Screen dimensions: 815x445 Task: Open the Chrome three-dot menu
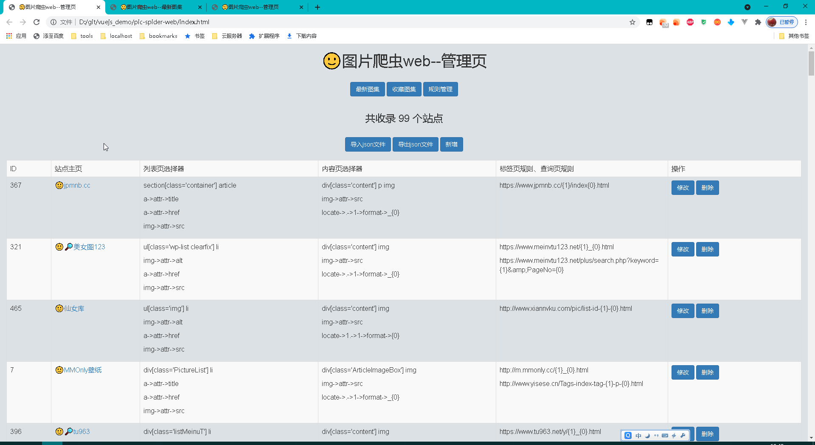coord(806,22)
